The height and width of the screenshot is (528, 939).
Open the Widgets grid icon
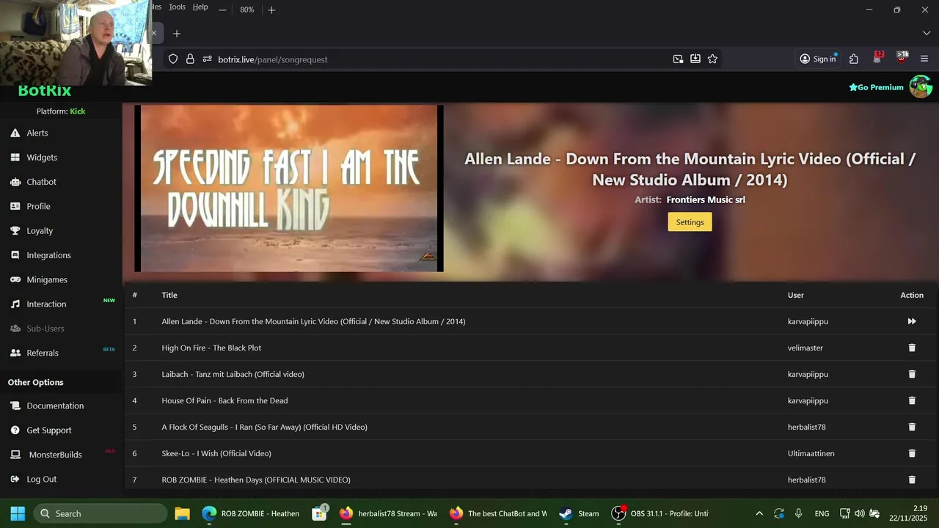pos(15,157)
